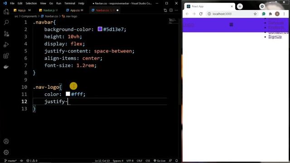Close the React App browser tab
Screen dimensions: 290x163
point(232,6)
